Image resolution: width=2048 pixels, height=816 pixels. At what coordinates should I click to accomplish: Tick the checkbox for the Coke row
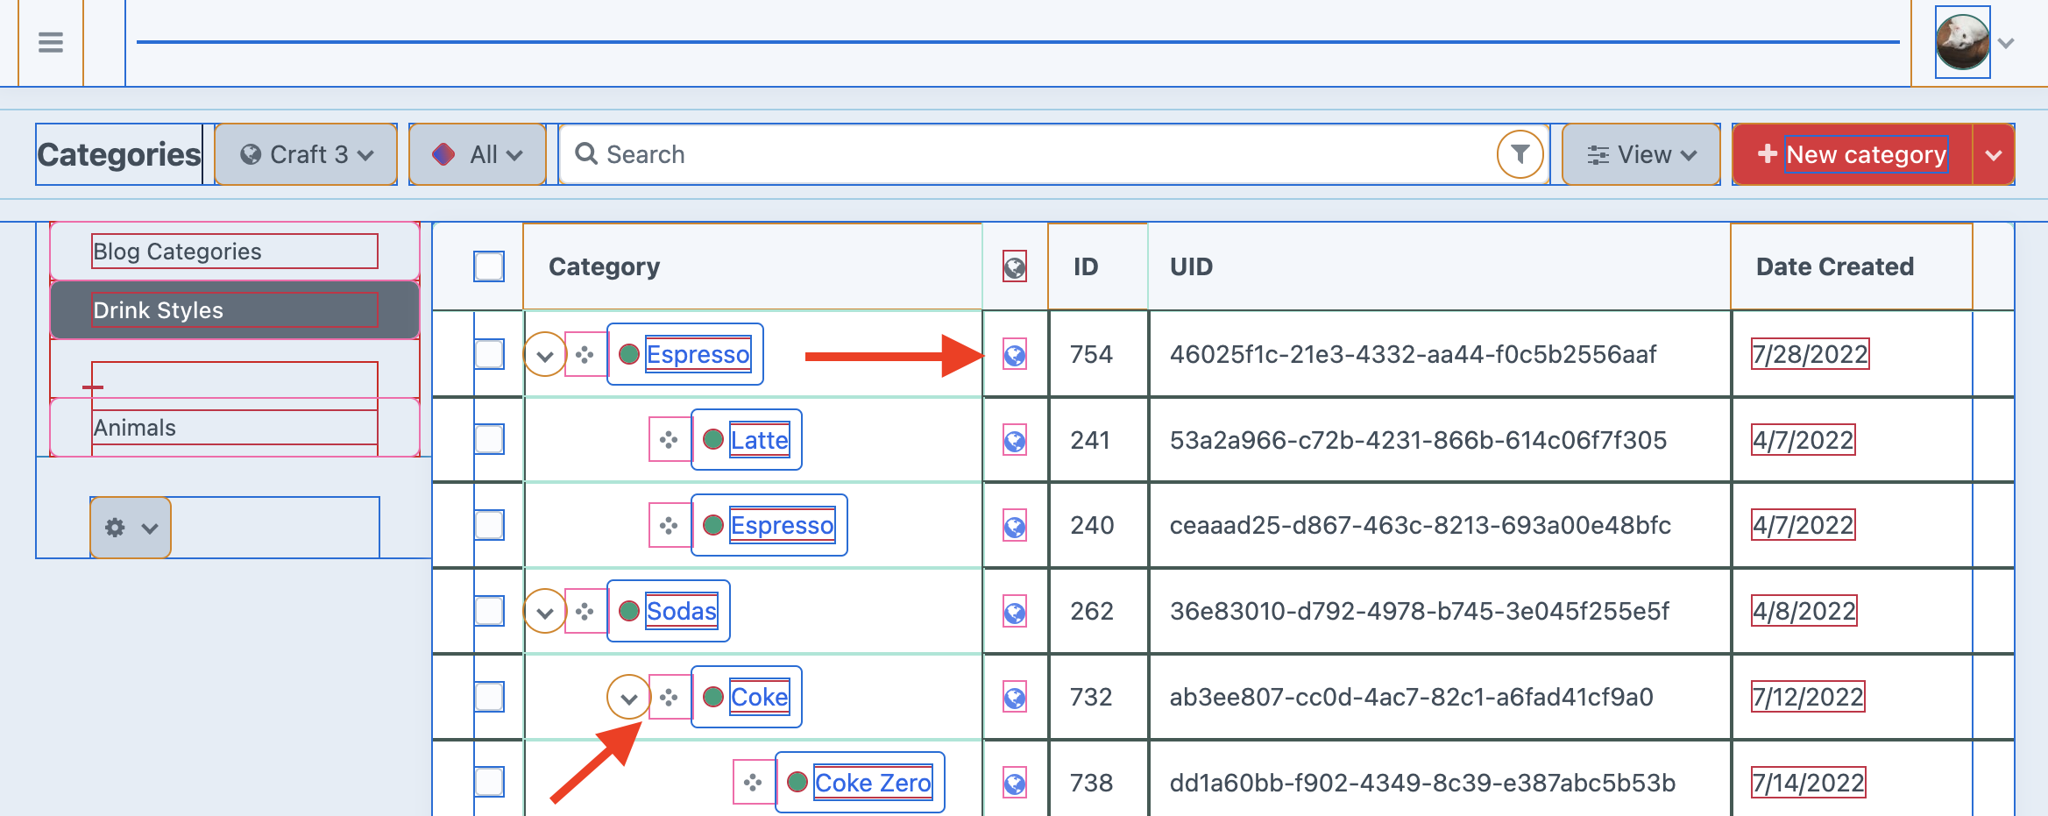click(489, 697)
